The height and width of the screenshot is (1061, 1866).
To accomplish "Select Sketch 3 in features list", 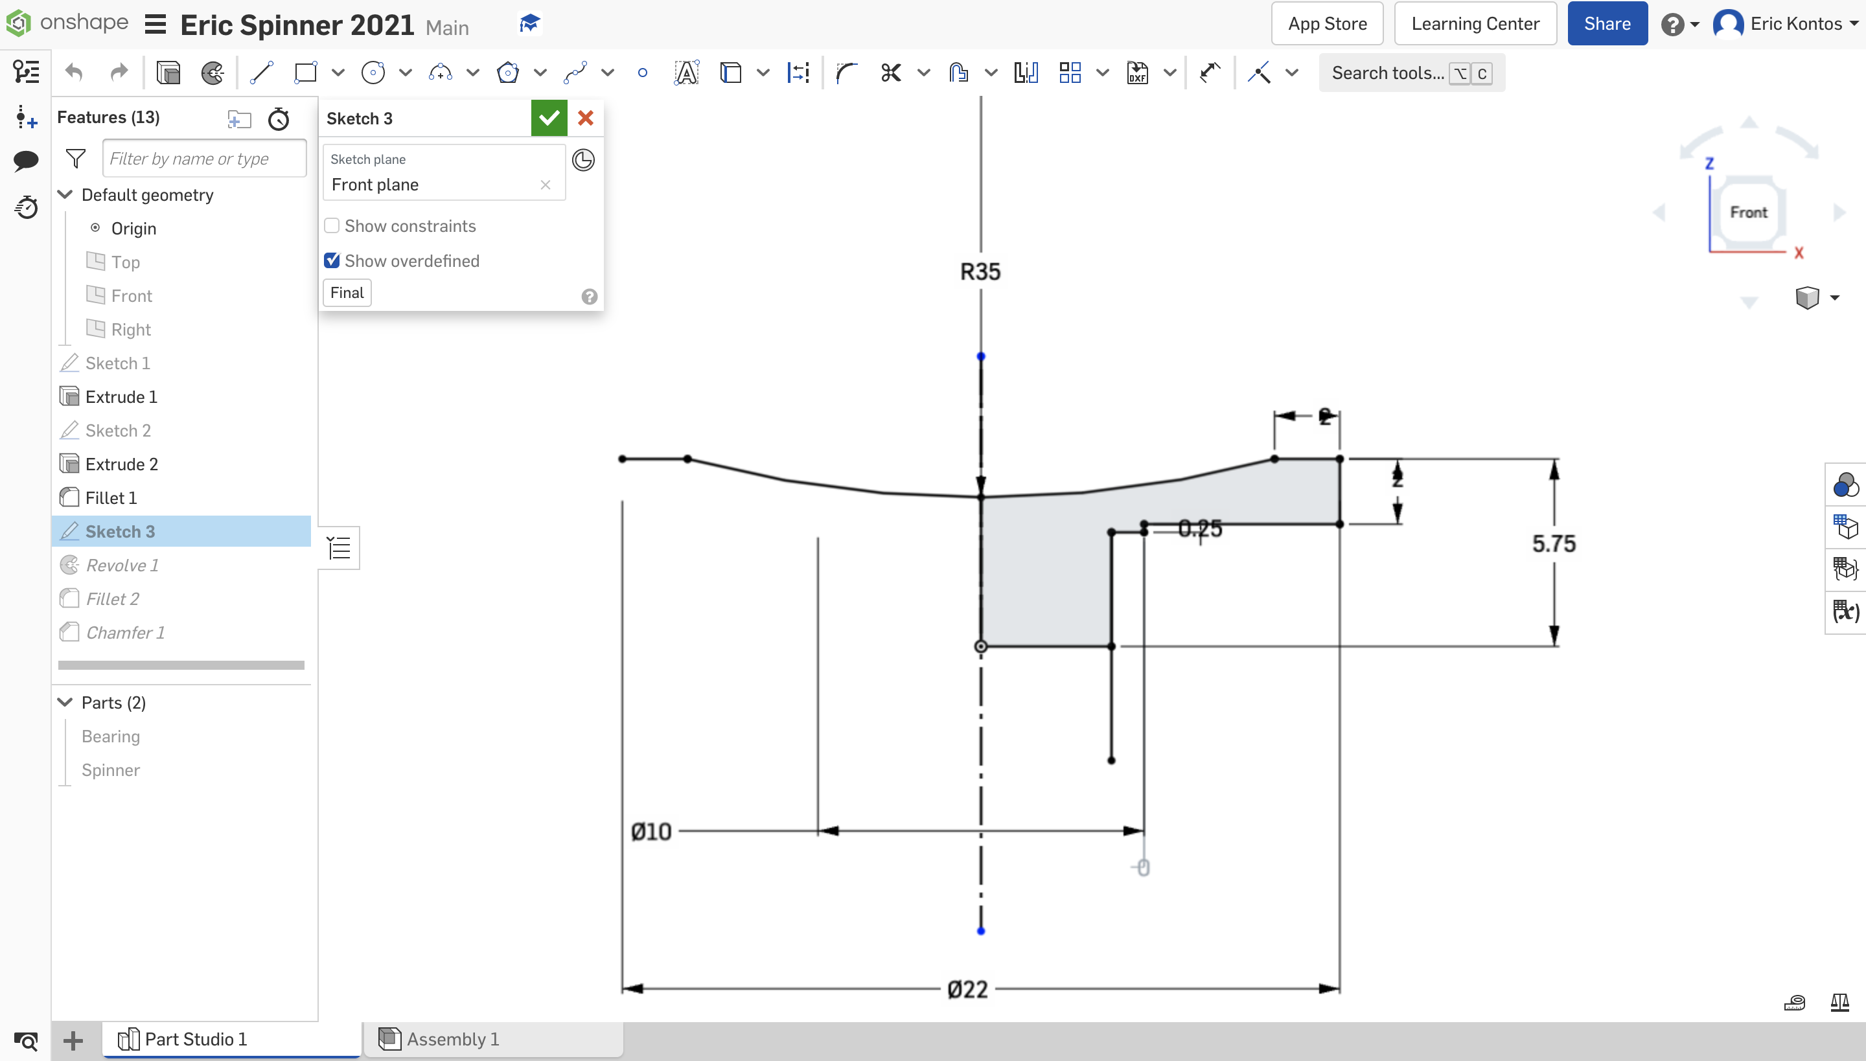I will tap(119, 530).
